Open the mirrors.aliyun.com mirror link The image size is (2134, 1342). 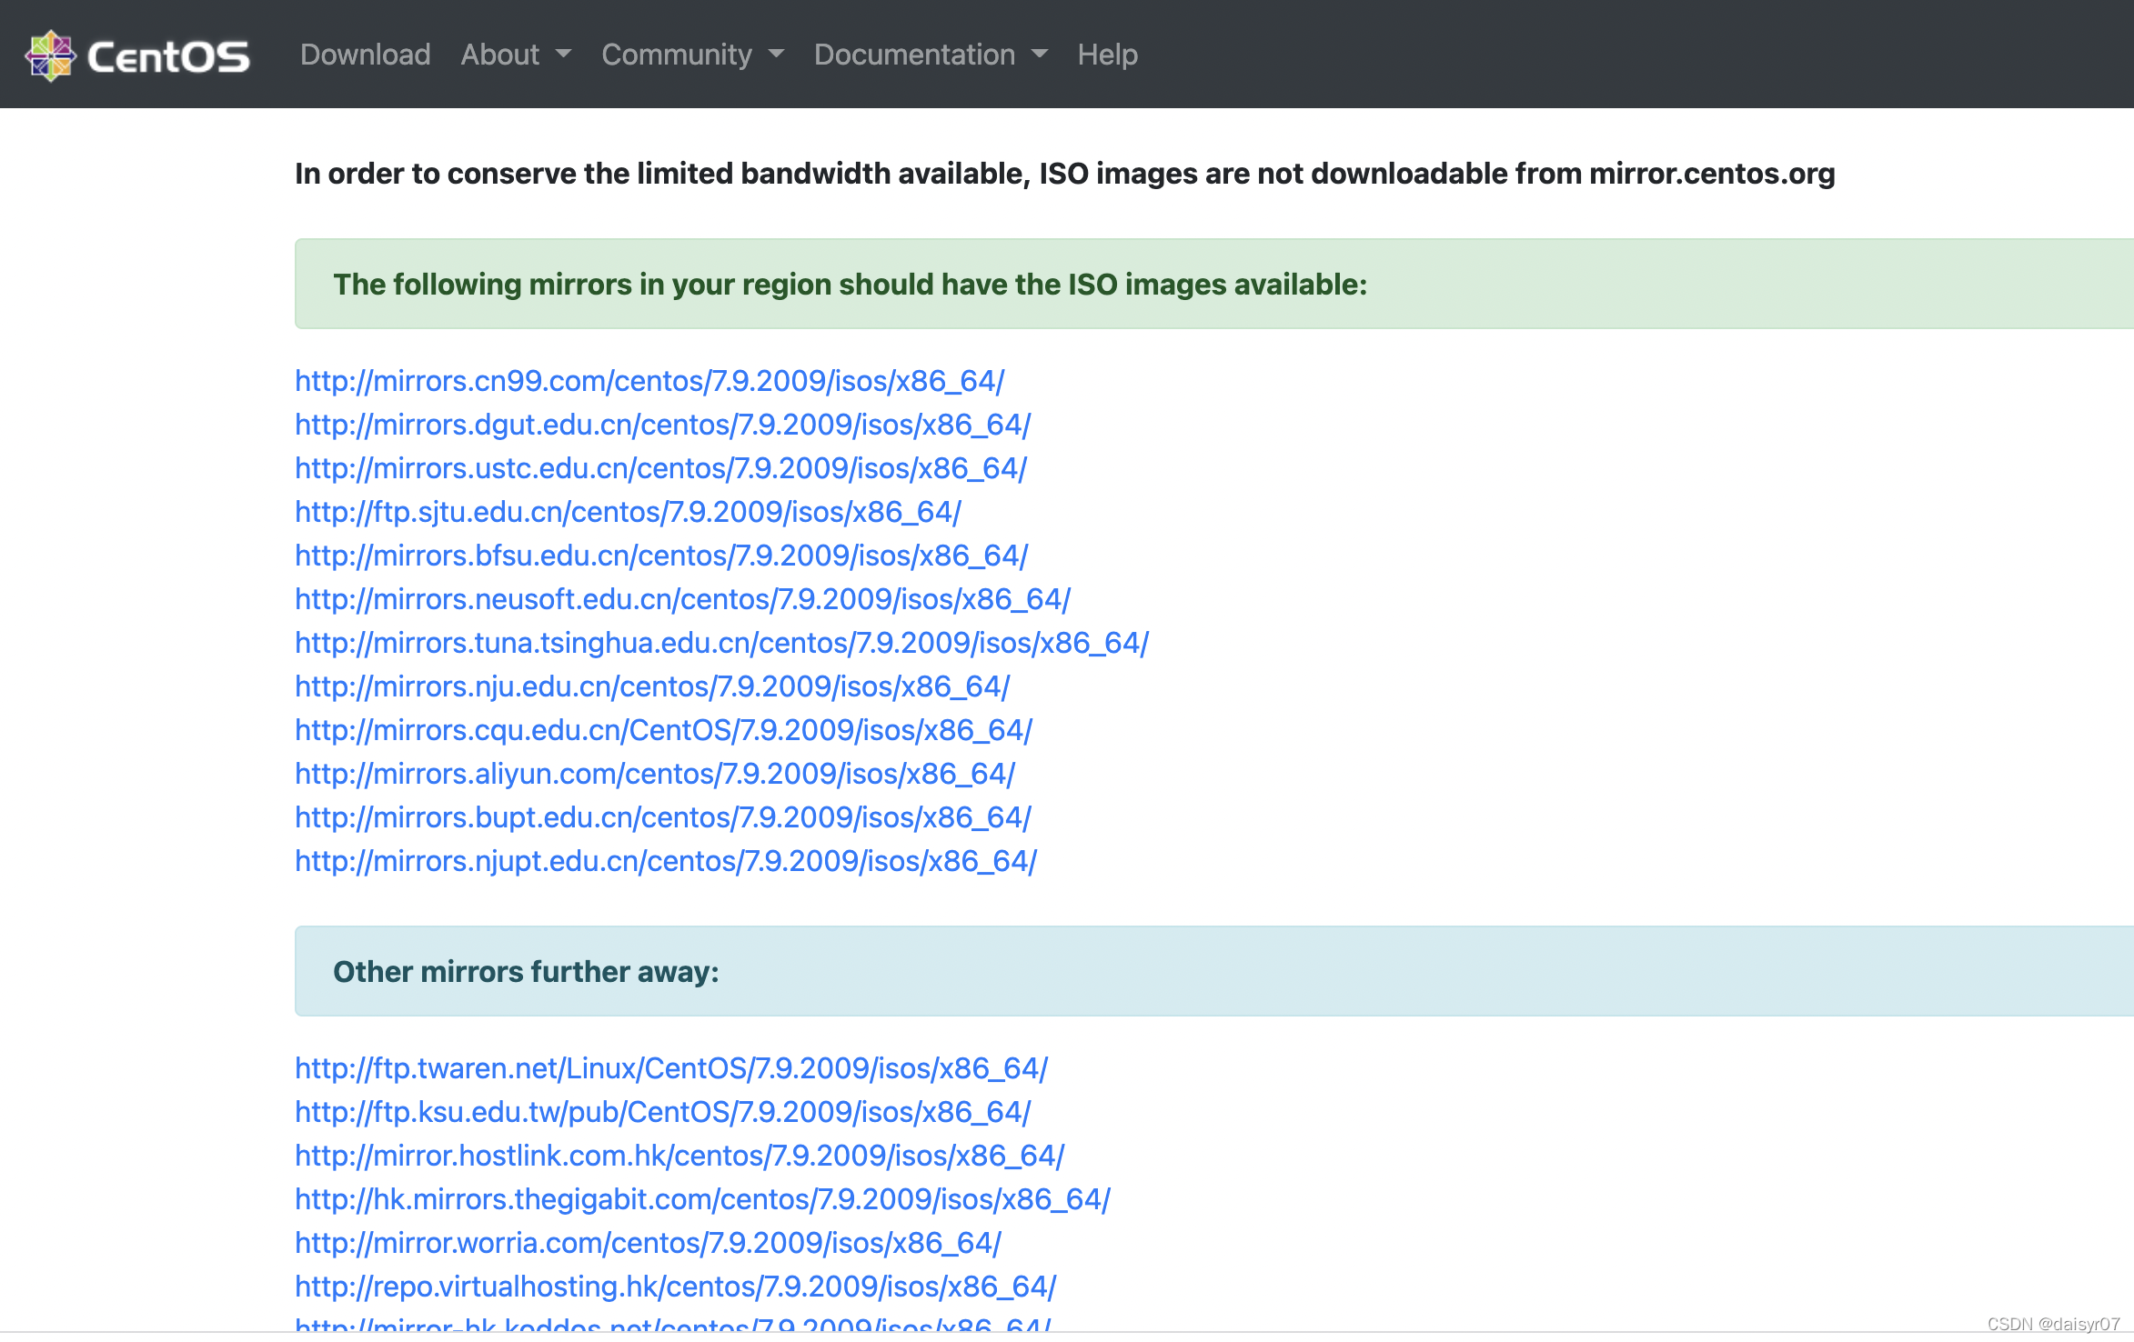point(655,774)
